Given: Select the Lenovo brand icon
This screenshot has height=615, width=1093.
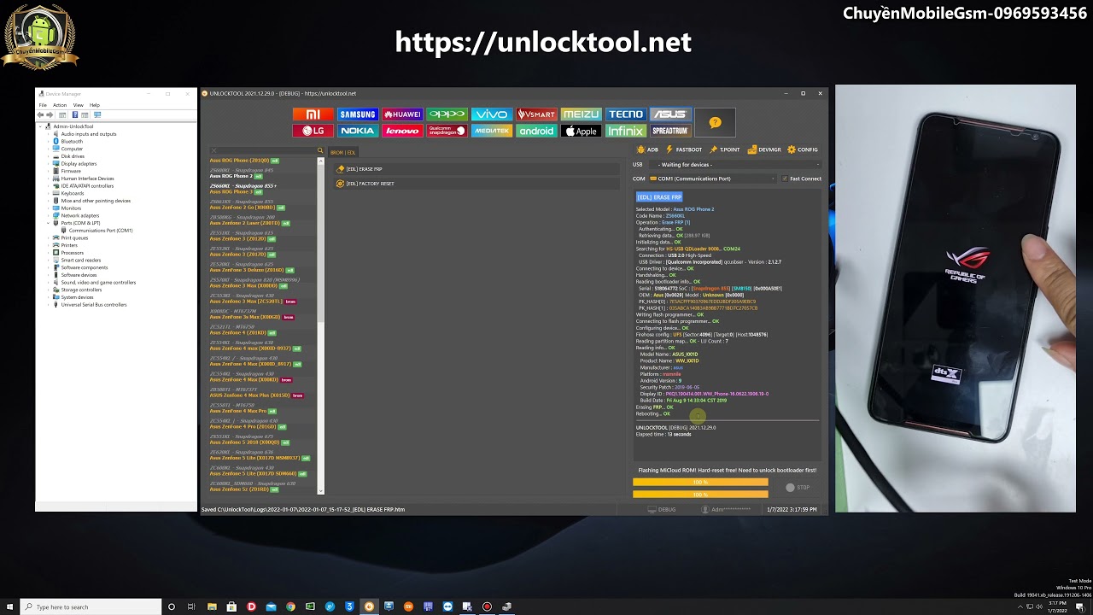Looking at the screenshot, I should [402, 131].
